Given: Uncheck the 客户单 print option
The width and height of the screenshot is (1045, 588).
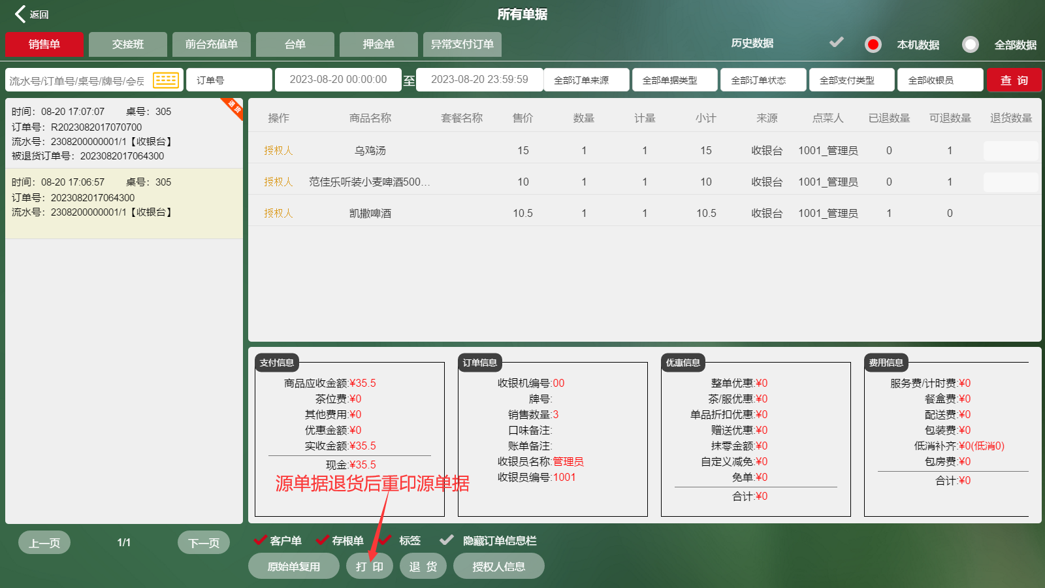Looking at the screenshot, I should point(261,540).
